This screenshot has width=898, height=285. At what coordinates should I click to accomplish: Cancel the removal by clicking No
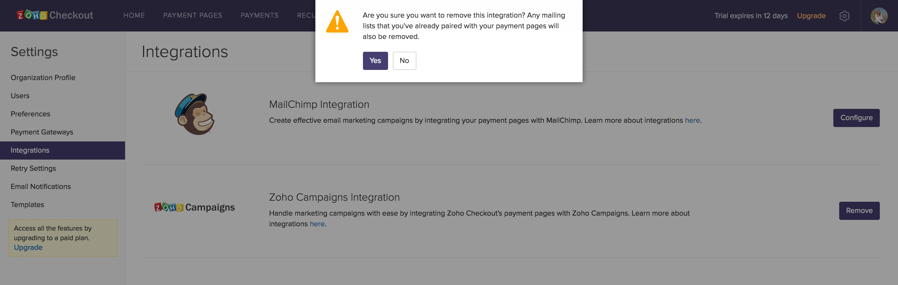tap(404, 61)
